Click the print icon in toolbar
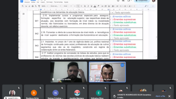176x99 pixels. click(32, 6)
